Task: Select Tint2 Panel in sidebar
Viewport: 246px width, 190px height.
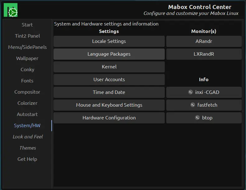Action: click(x=27, y=36)
